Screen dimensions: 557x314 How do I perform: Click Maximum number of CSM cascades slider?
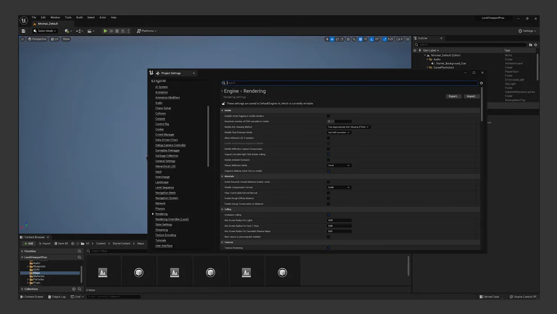tap(339, 121)
